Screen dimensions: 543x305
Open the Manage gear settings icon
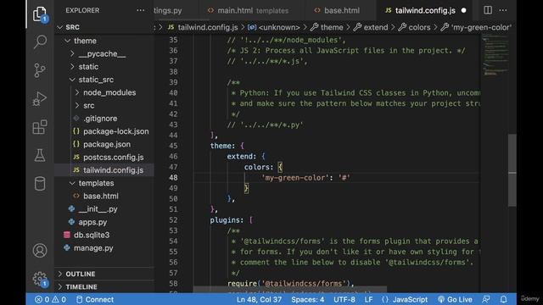(x=40, y=279)
